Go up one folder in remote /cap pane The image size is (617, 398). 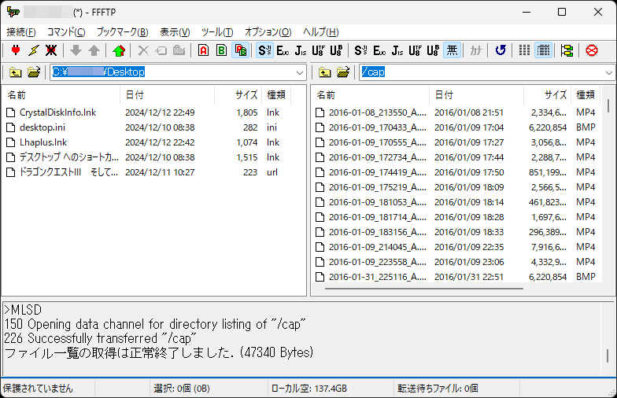pyautogui.click(x=324, y=72)
